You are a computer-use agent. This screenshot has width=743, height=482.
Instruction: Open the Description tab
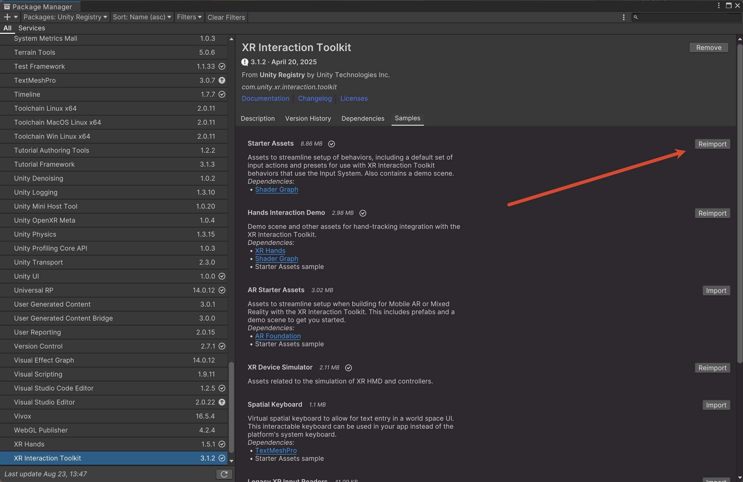coord(258,119)
